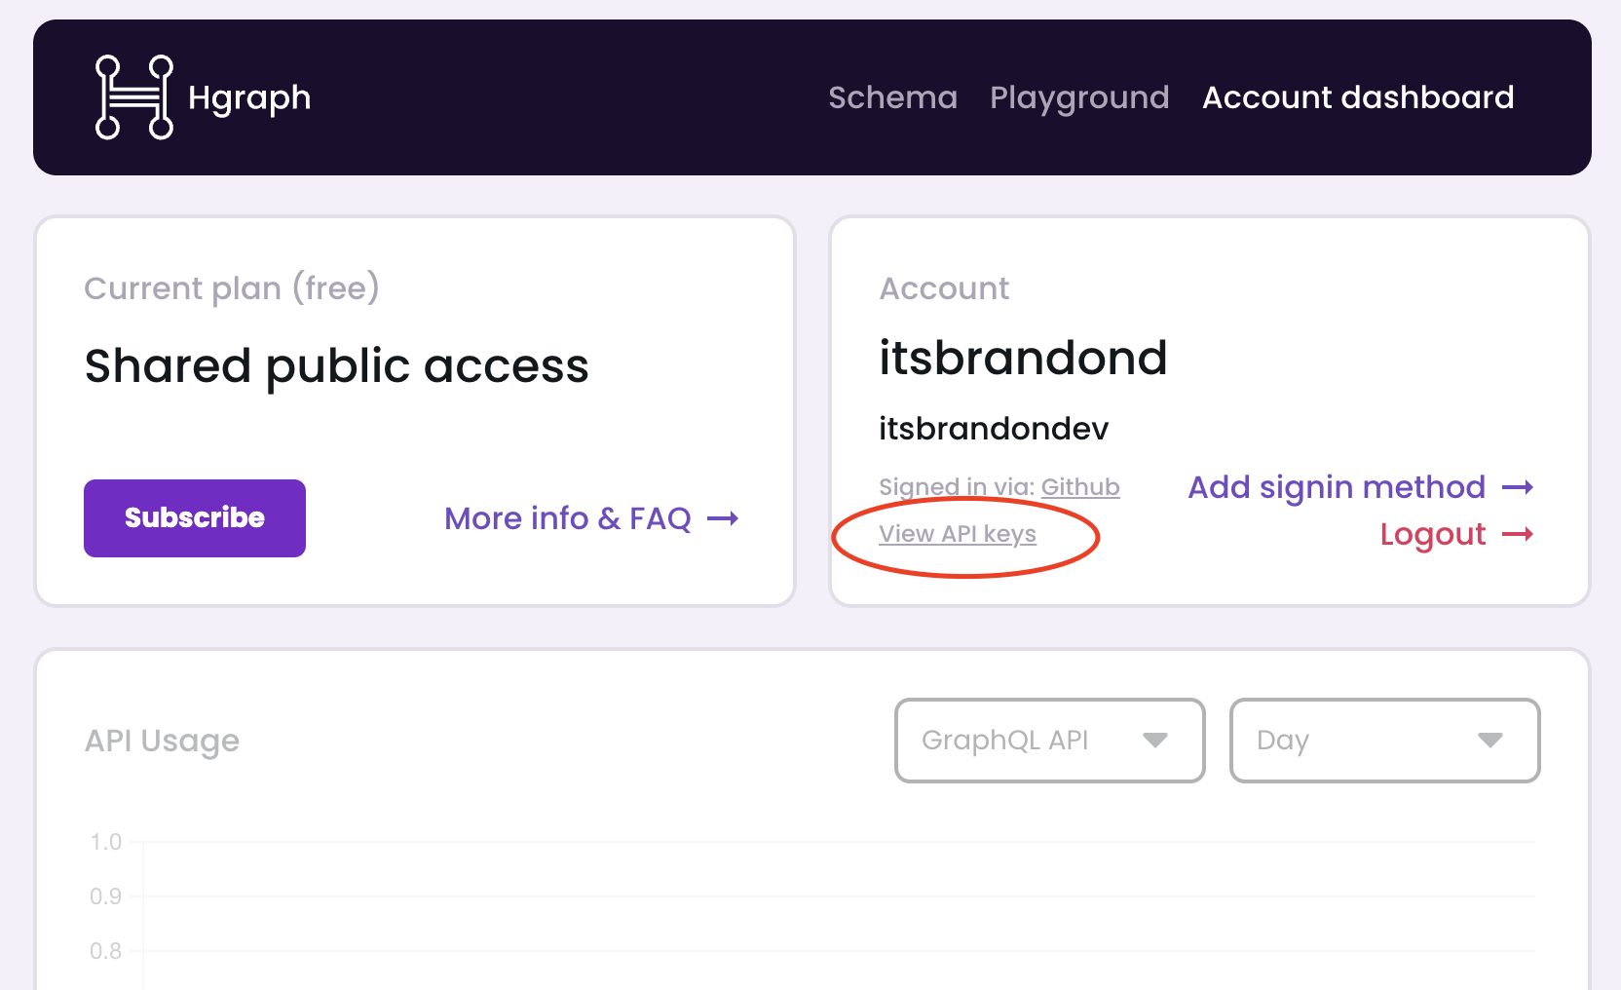Switch to the Schema page
Image resolution: width=1621 pixels, height=990 pixels.
(892, 97)
